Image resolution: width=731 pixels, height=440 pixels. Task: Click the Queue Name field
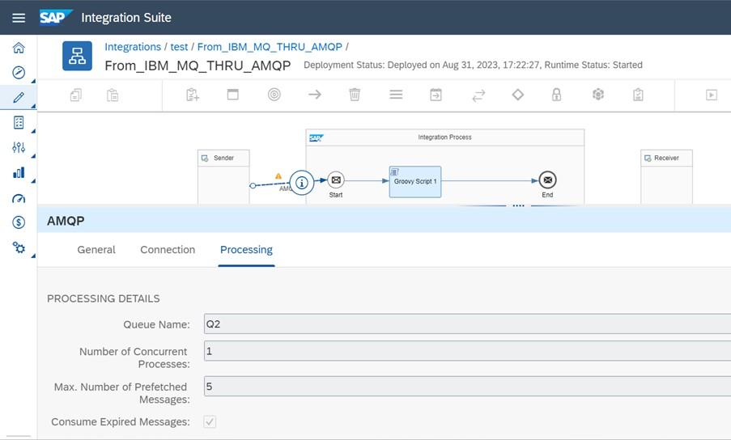[x=467, y=324]
